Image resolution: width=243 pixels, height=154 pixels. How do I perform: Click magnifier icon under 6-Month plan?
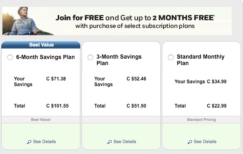(x=29, y=142)
